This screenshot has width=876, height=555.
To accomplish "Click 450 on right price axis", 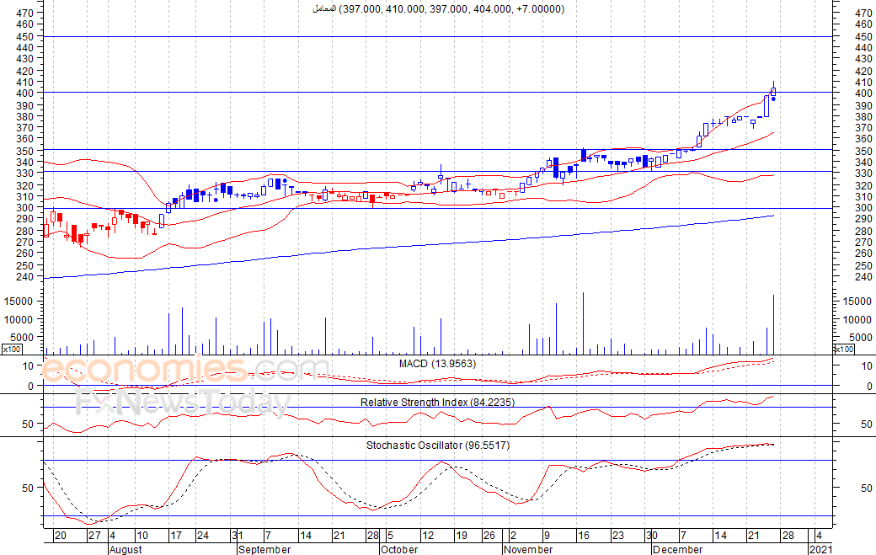I will point(863,36).
